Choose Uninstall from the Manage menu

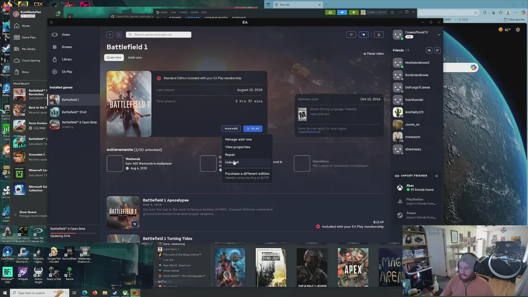(232, 162)
